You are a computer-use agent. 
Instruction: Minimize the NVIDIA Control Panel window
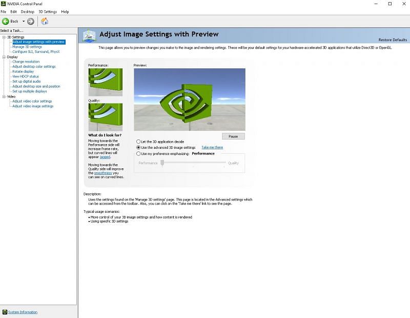coord(376,4)
